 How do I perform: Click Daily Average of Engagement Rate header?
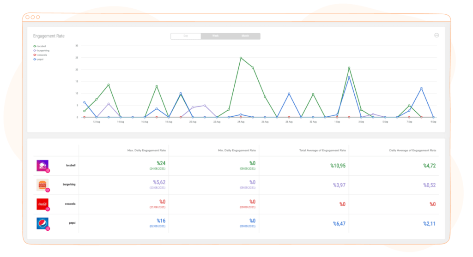tap(412, 150)
